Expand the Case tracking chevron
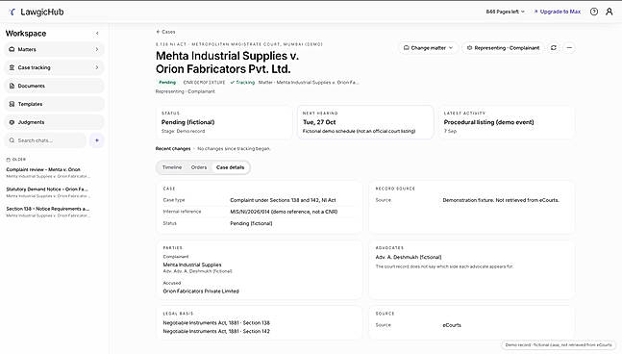 96,67
